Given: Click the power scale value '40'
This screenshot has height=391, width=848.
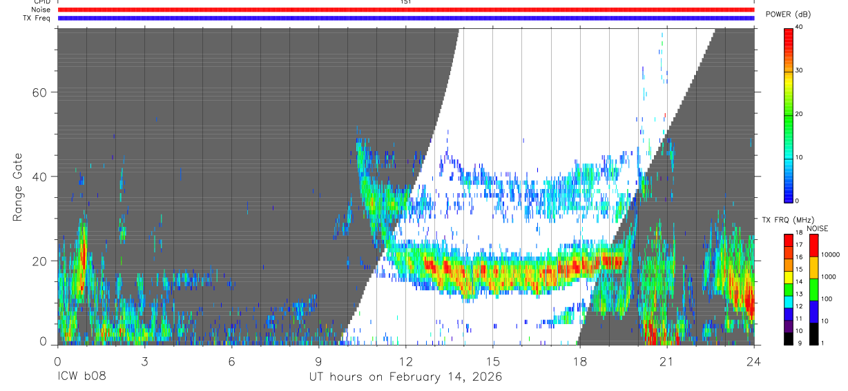Looking at the screenshot, I should (799, 28).
